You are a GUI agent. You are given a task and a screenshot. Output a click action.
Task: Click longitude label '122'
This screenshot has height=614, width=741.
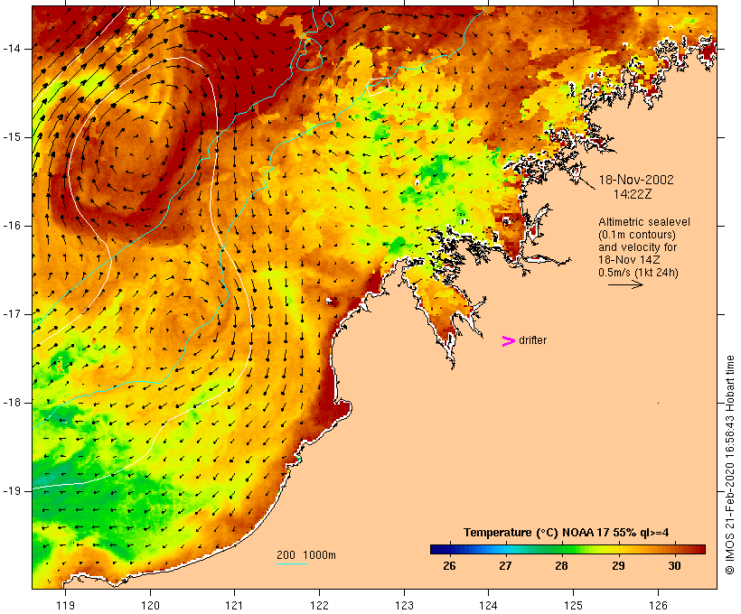coord(320,605)
